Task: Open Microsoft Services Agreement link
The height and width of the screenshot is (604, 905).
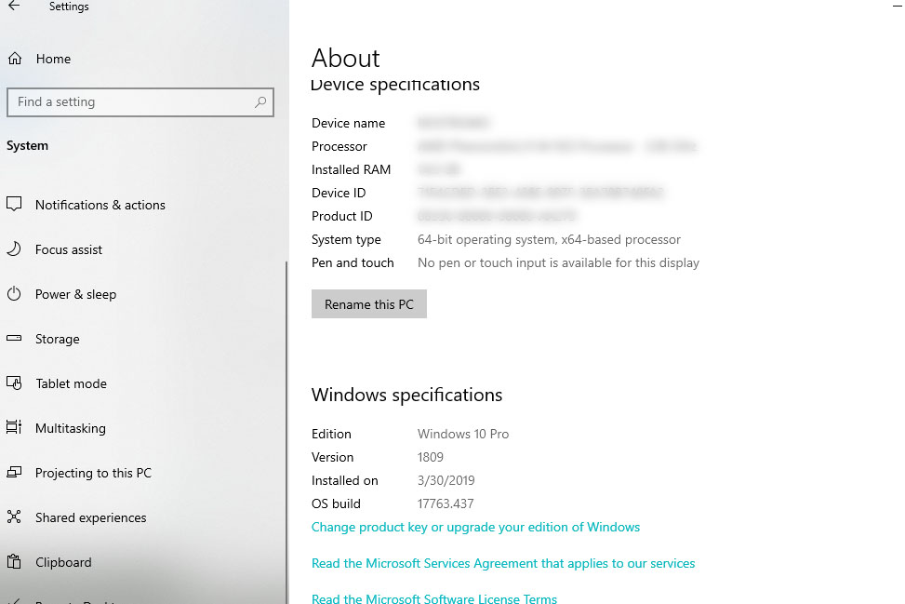Action: [x=503, y=564]
